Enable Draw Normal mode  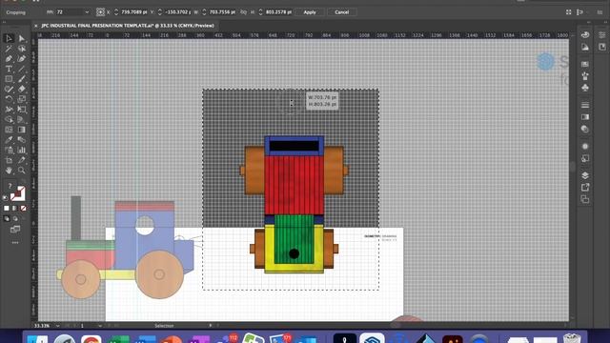point(7,219)
